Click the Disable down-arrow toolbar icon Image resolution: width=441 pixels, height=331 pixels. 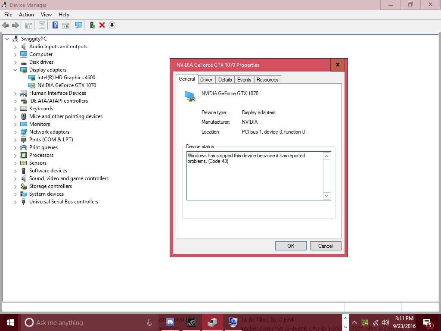[112, 25]
